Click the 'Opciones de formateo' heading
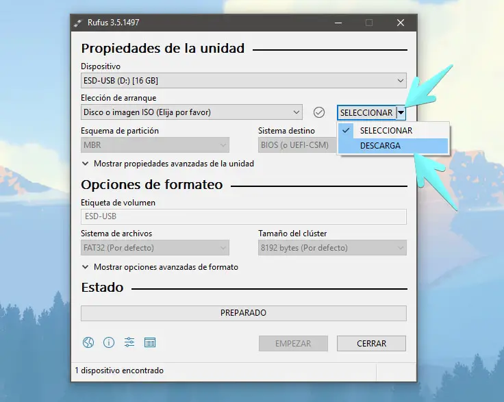Image resolution: width=504 pixels, height=402 pixels. [x=152, y=185]
